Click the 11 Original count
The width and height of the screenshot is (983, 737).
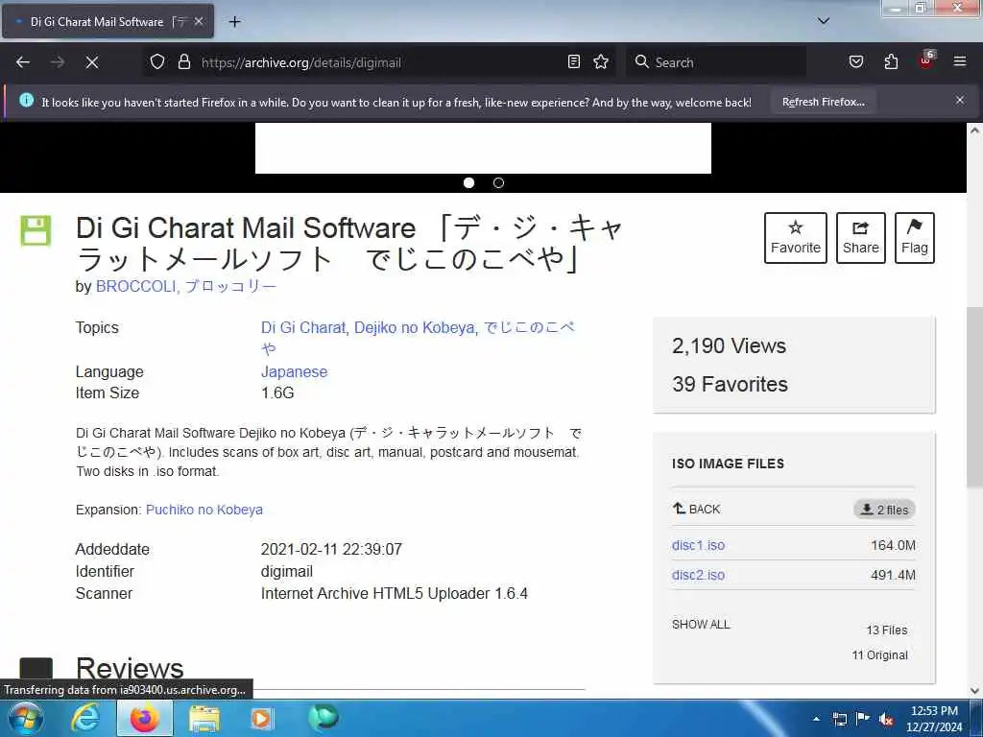[879, 654]
